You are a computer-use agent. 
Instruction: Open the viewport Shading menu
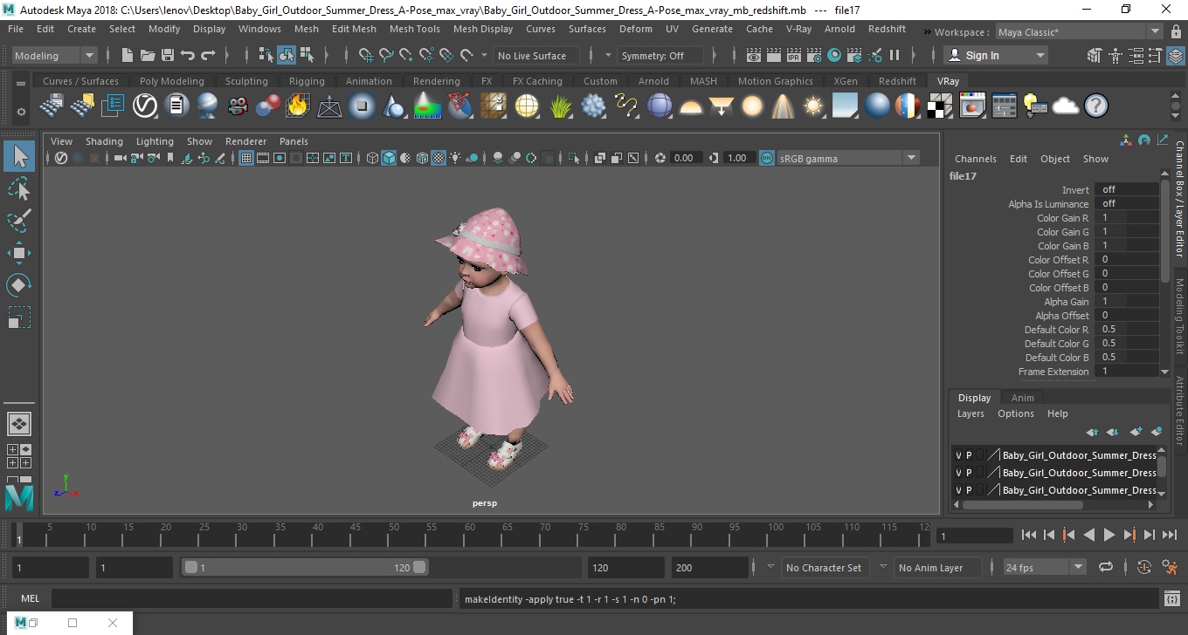[x=104, y=141]
